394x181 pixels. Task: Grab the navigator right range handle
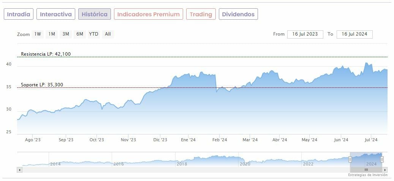[382, 159]
